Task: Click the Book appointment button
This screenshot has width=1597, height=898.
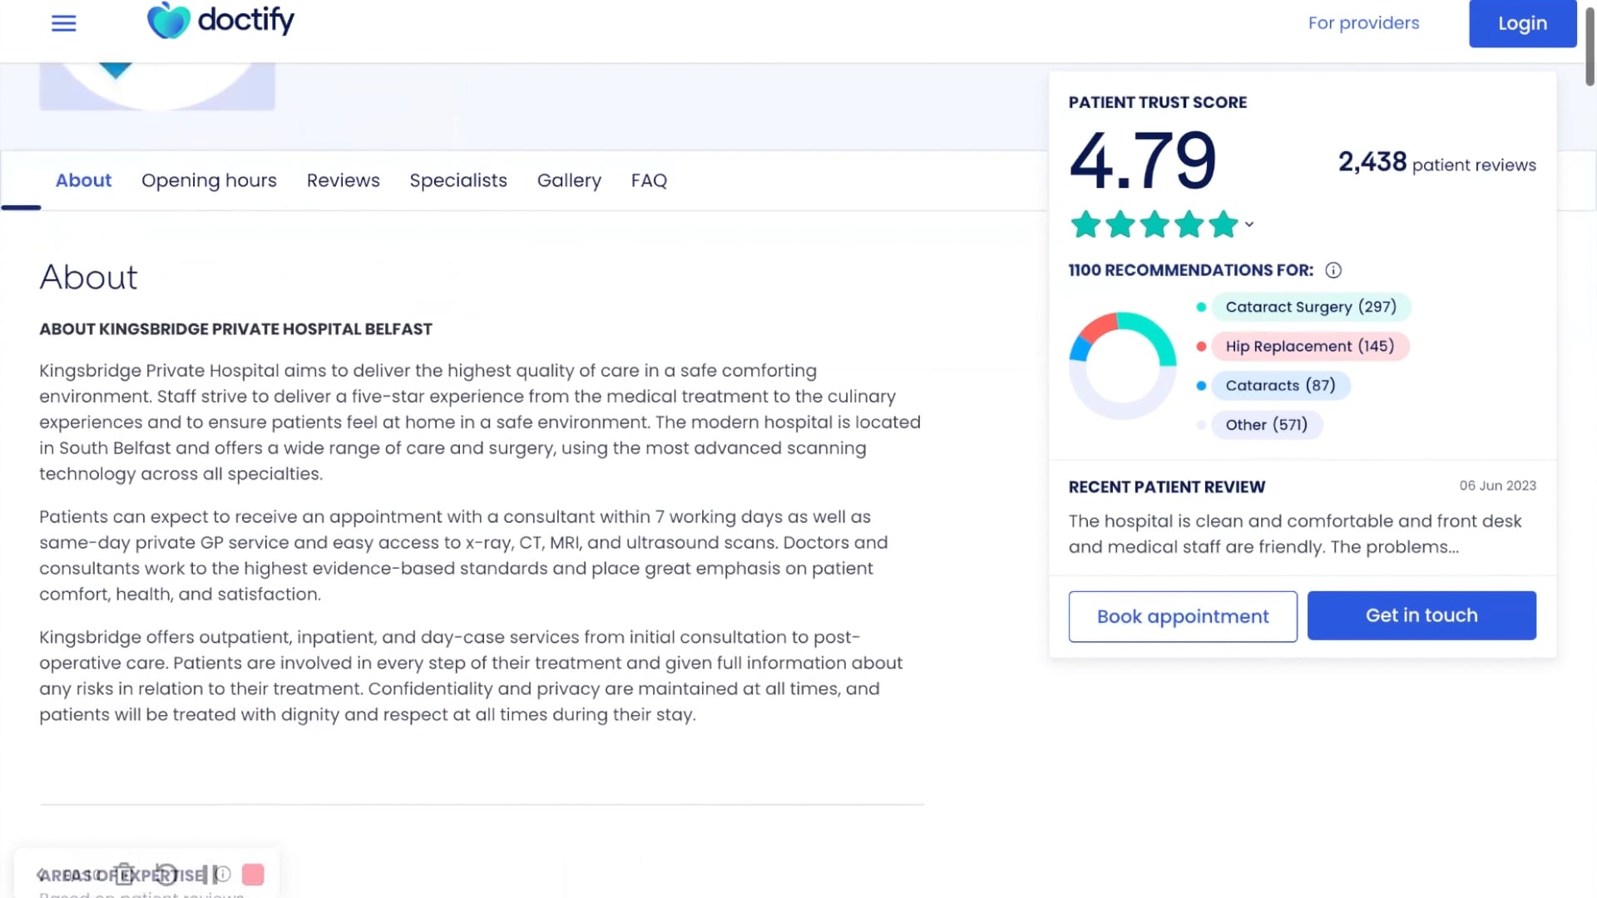Action: click(x=1182, y=616)
